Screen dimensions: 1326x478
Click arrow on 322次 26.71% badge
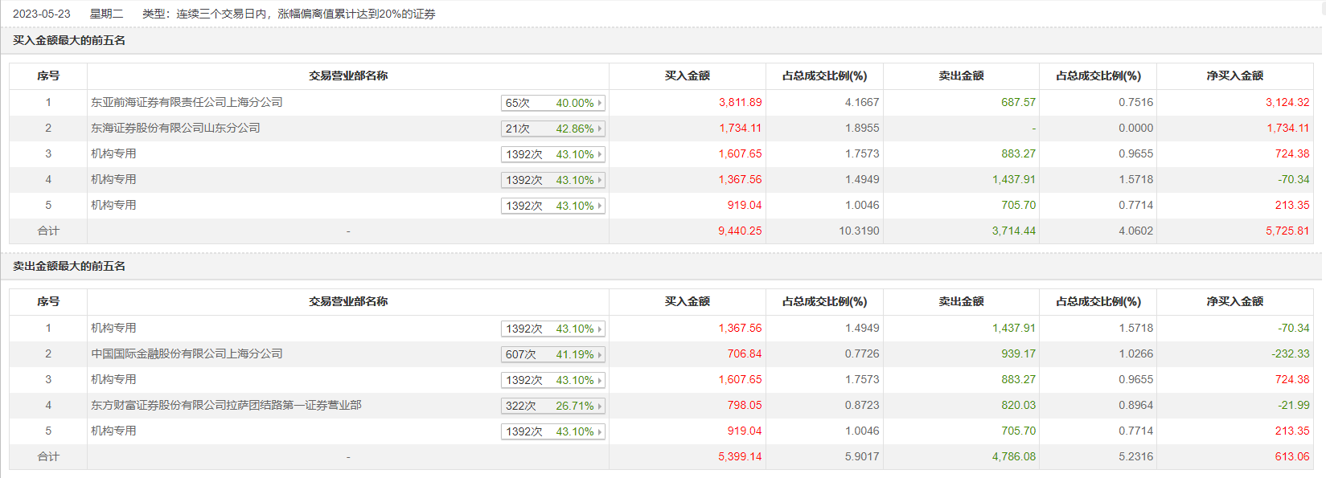pos(600,406)
